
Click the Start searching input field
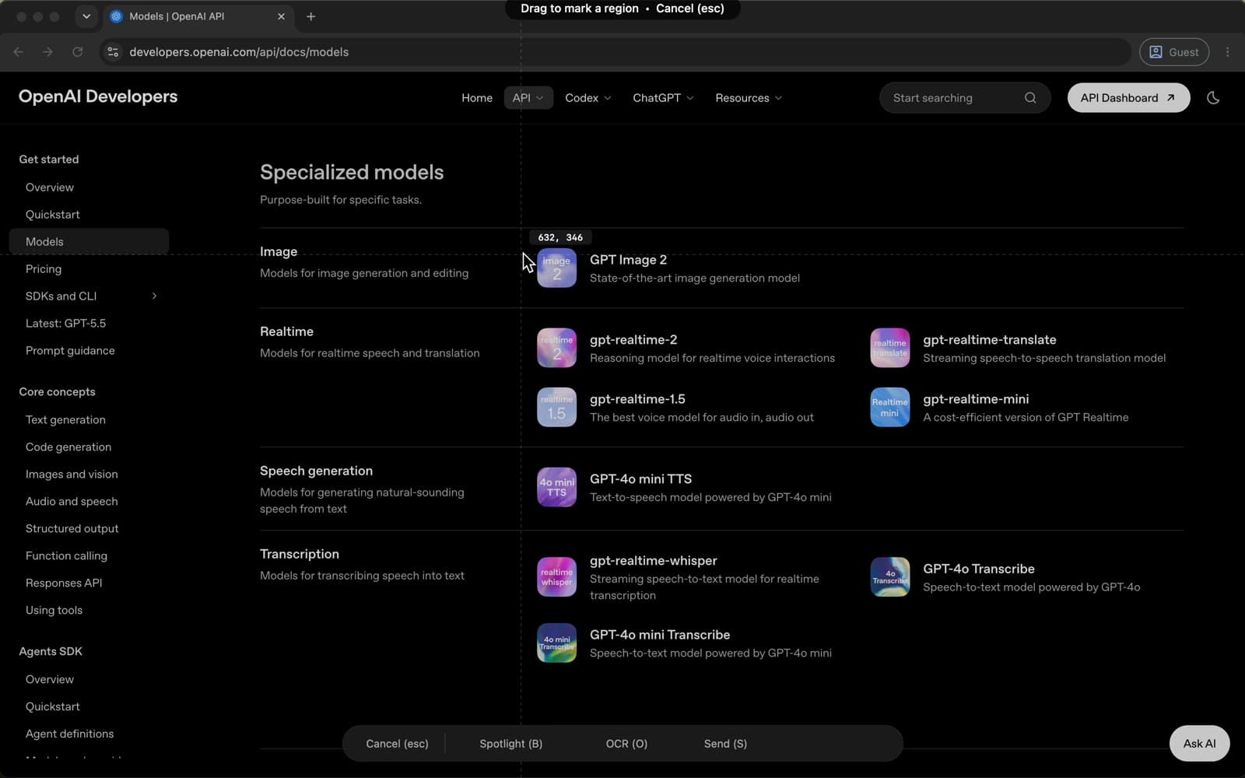click(965, 98)
